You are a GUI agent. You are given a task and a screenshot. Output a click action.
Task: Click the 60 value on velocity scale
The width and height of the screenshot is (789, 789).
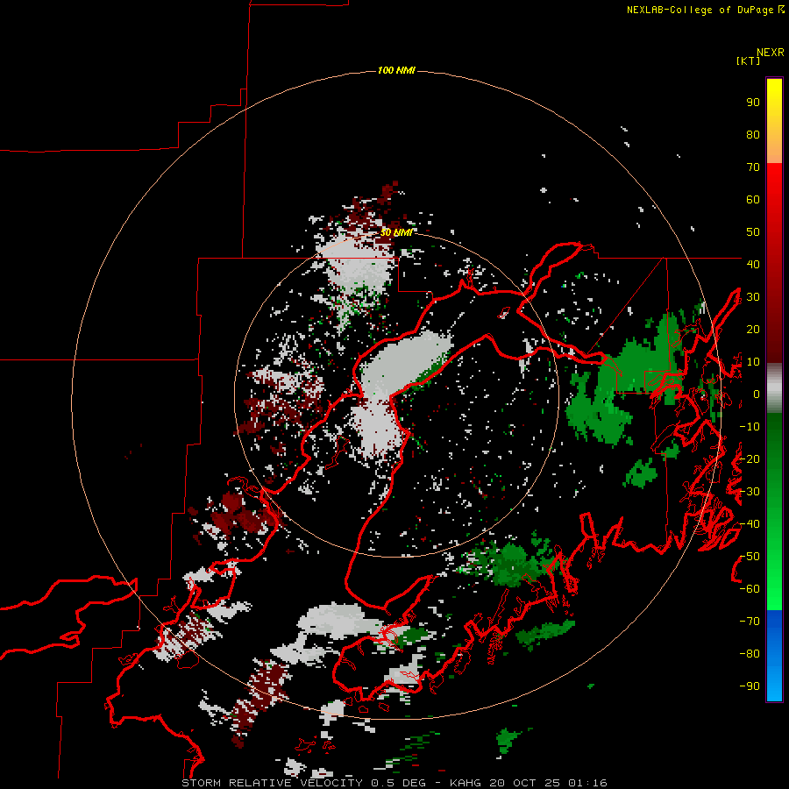pos(753,200)
